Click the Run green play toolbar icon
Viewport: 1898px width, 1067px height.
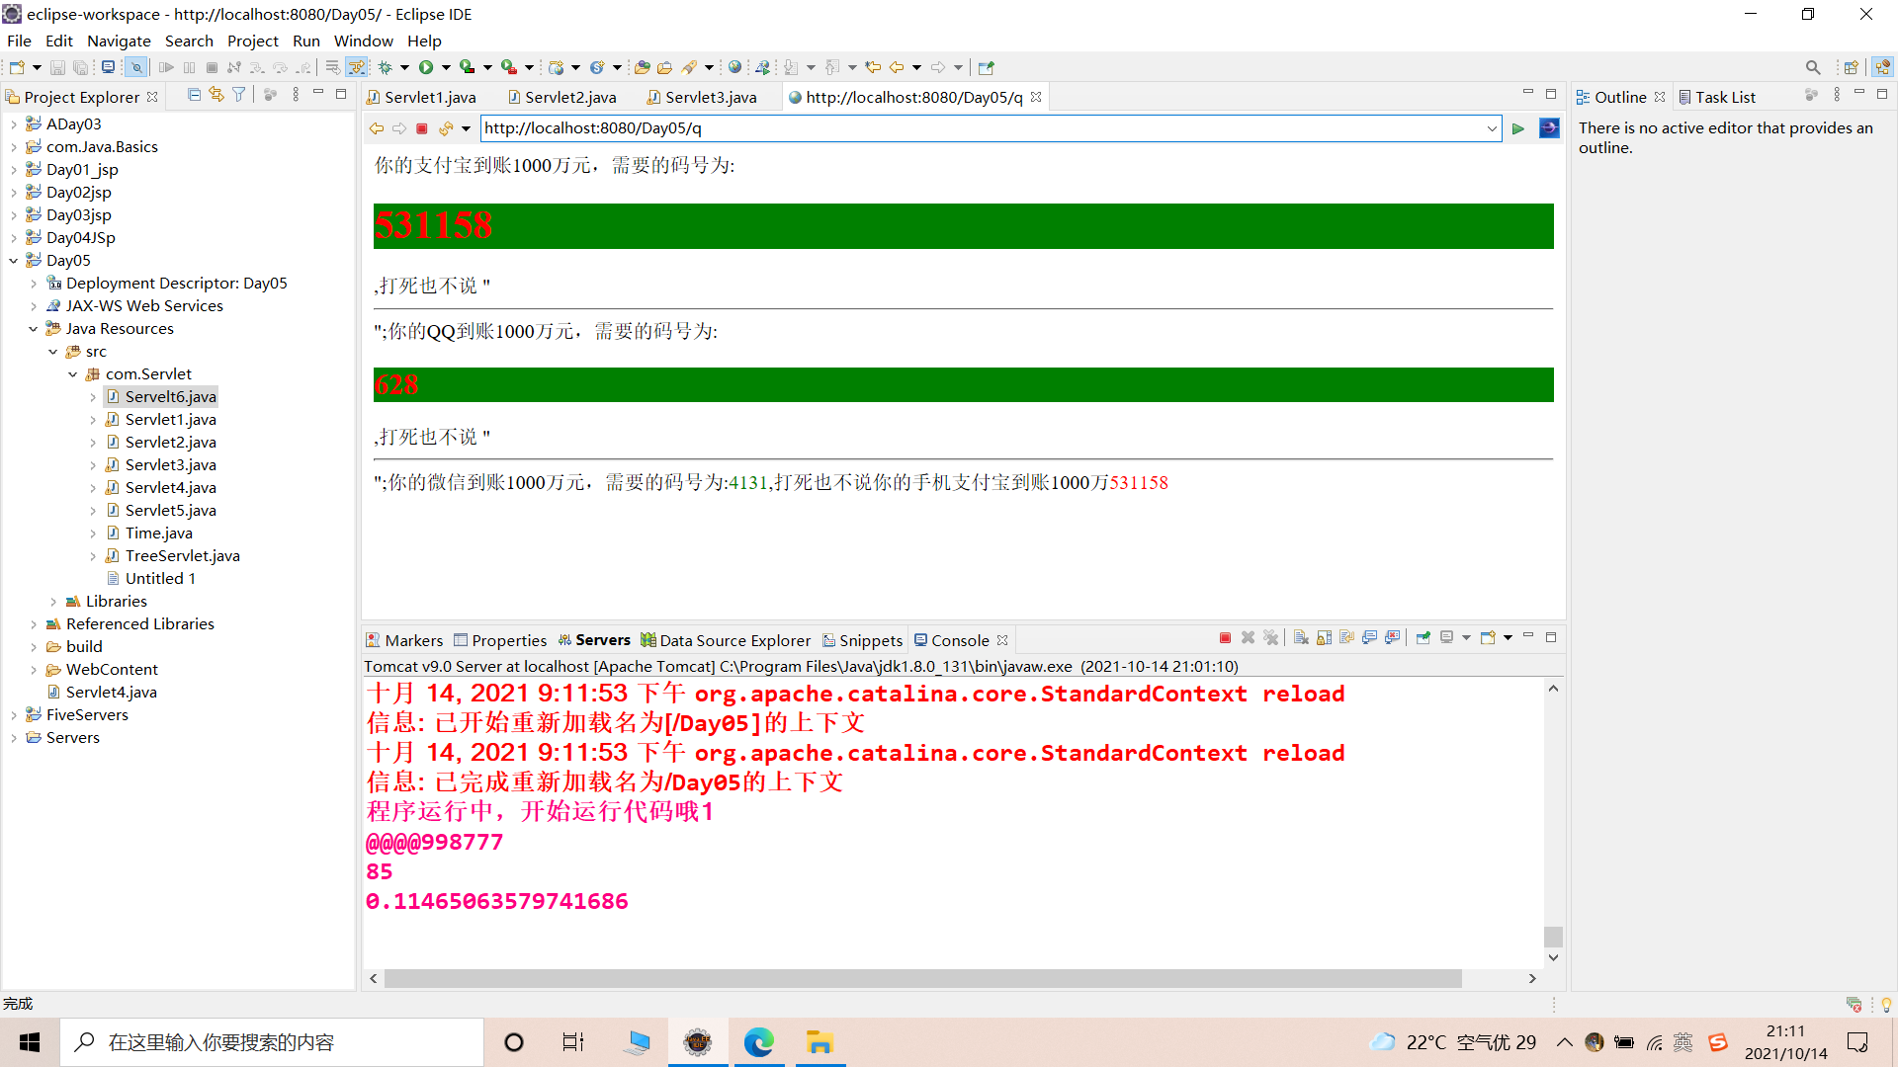click(x=426, y=67)
